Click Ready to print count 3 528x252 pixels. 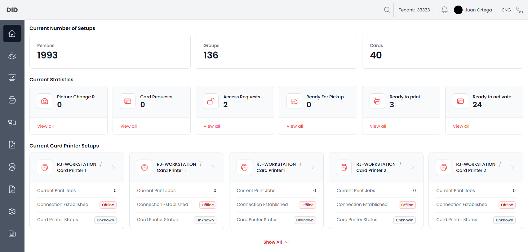click(x=392, y=105)
